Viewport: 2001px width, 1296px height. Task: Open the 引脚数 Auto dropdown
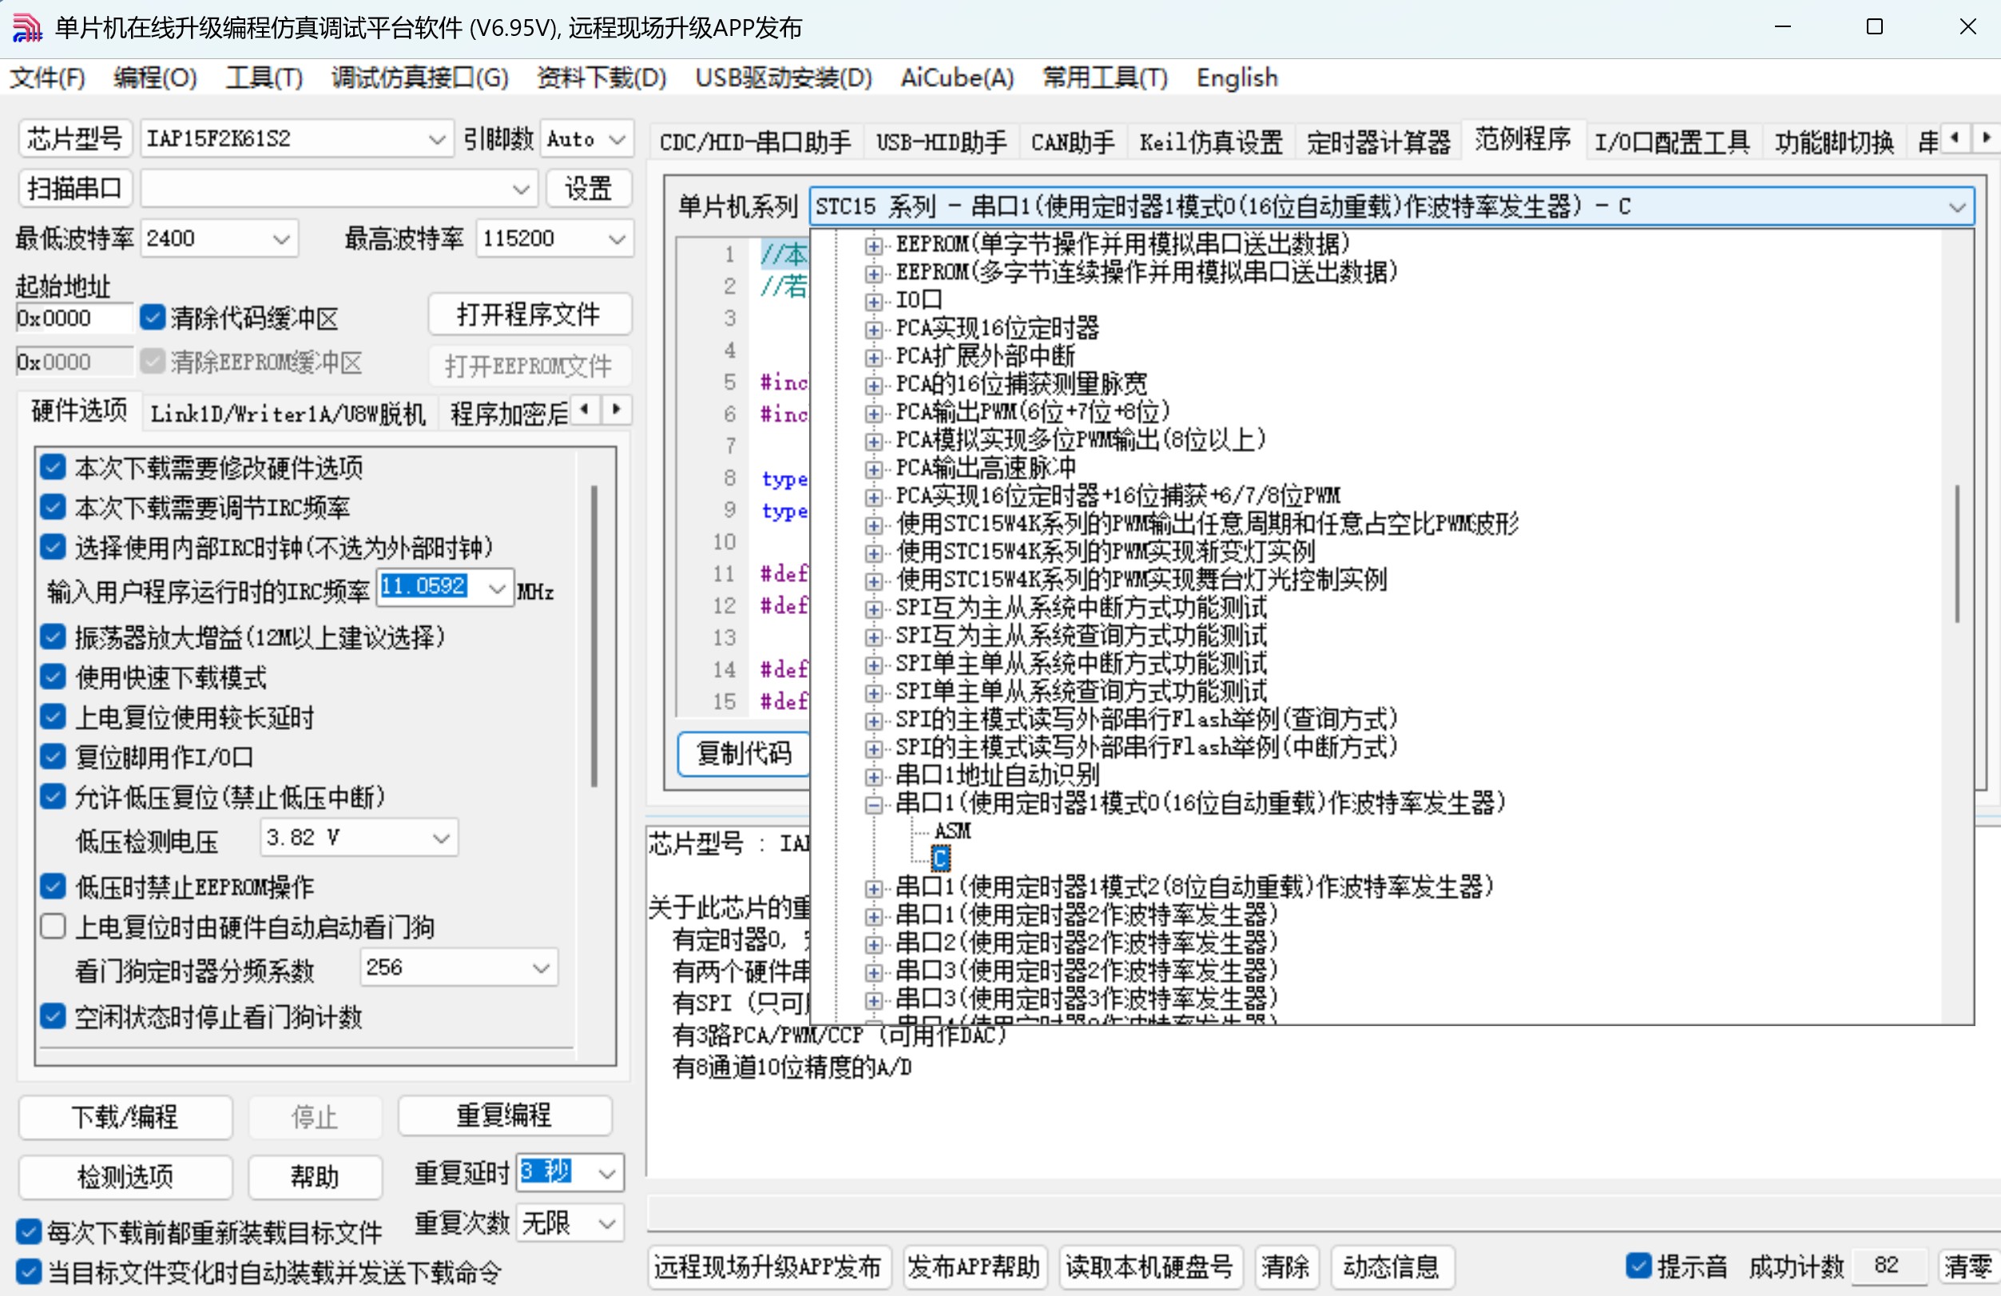point(618,139)
